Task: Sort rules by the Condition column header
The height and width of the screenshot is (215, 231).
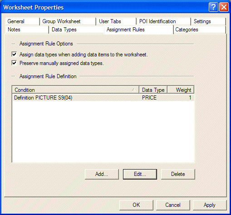Action: coord(75,90)
